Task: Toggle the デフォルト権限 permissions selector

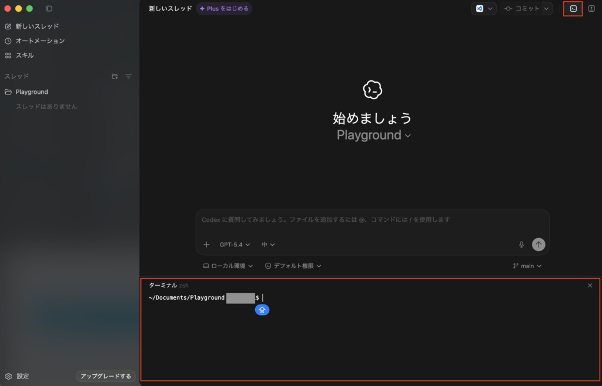Action: point(293,266)
